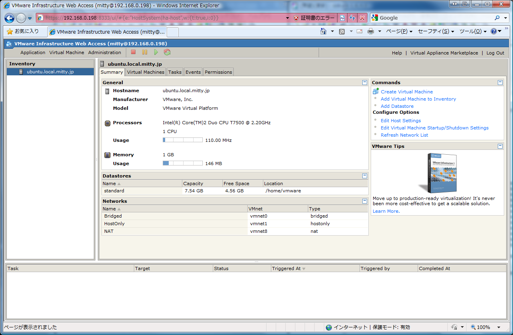The height and width of the screenshot is (335, 513).
Task: Click the Edit Host Settings link
Action: coord(401,121)
